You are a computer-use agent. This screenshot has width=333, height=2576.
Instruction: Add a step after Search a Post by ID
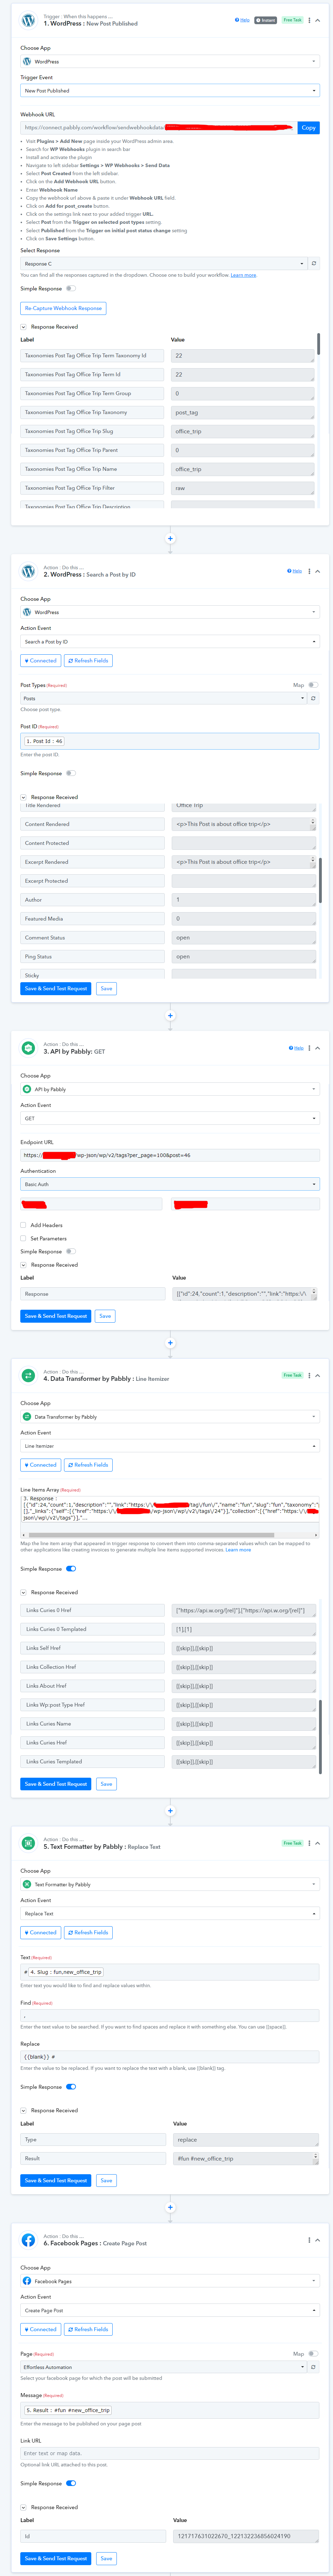(170, 1015)
